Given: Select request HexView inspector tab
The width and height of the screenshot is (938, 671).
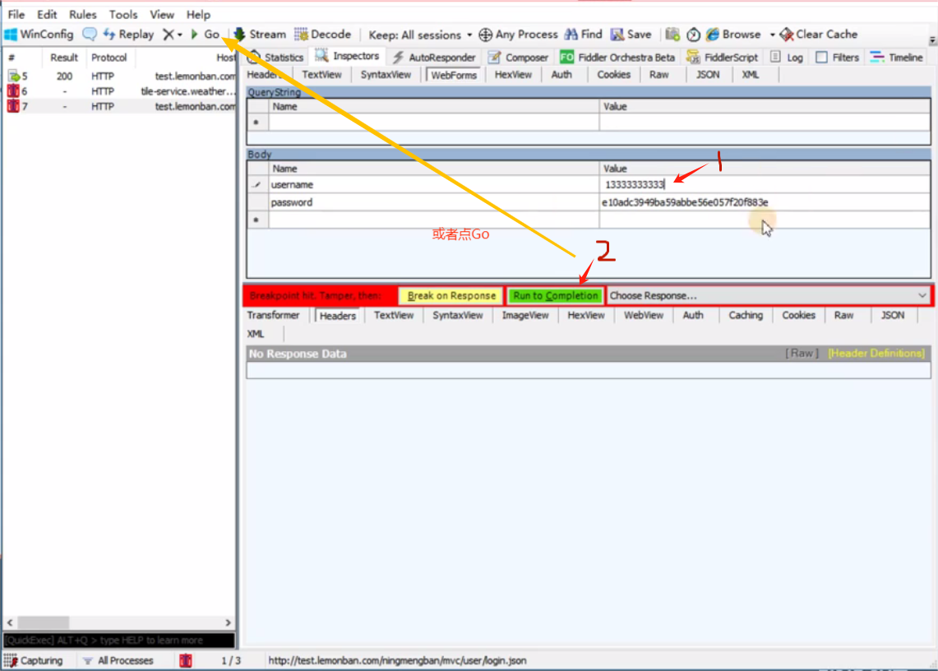Looking at the screenshot, I should tap(513, 74).
